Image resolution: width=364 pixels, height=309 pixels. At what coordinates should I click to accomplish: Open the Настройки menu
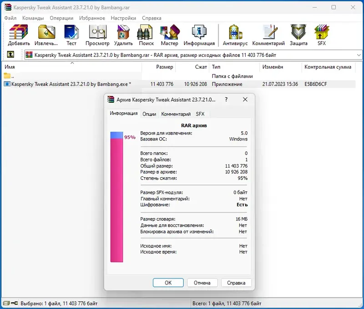point(123,18)
